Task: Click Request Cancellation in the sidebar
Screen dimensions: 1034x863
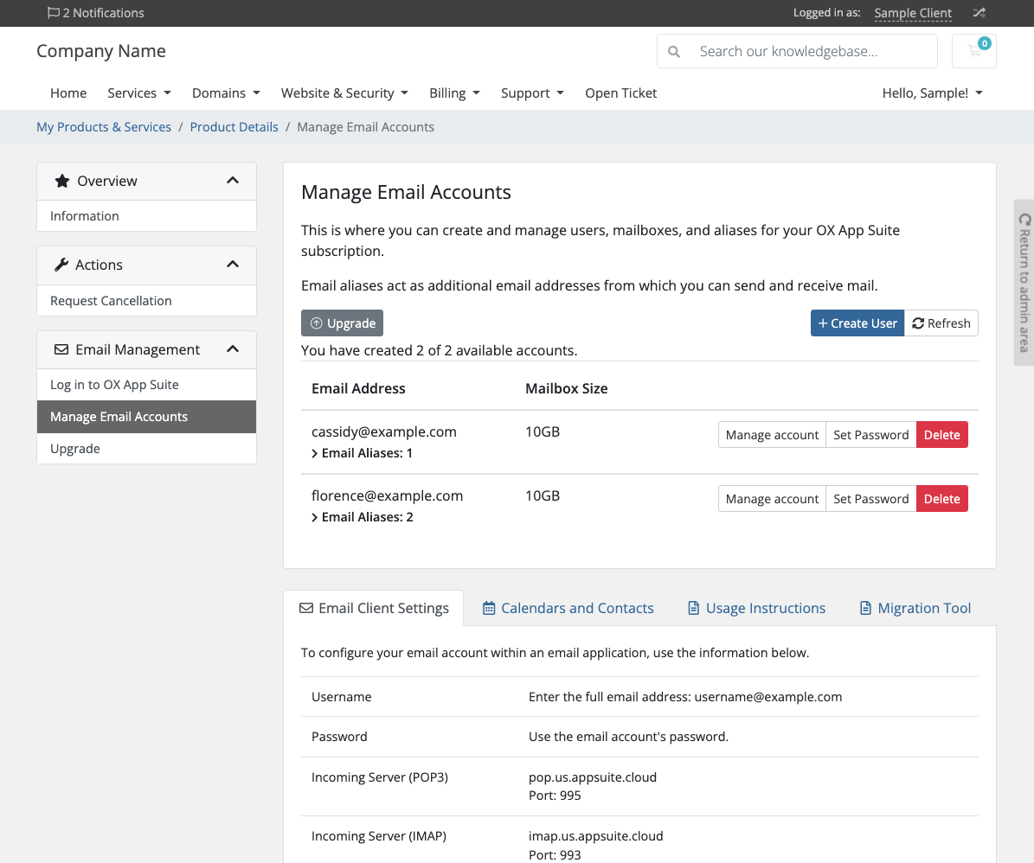Action: [146, 301]
